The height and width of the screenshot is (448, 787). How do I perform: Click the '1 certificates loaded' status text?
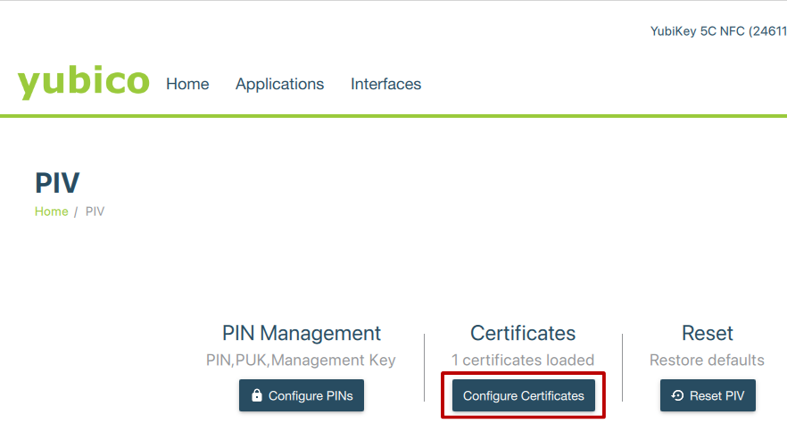coord(523,361)
